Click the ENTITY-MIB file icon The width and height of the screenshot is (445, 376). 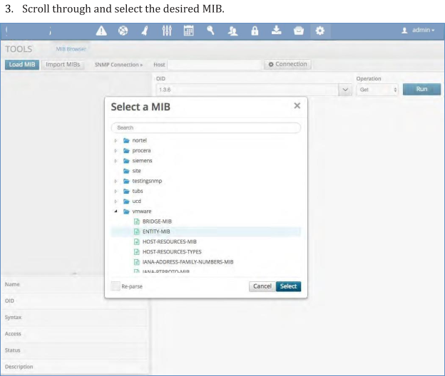pos(136,231)
